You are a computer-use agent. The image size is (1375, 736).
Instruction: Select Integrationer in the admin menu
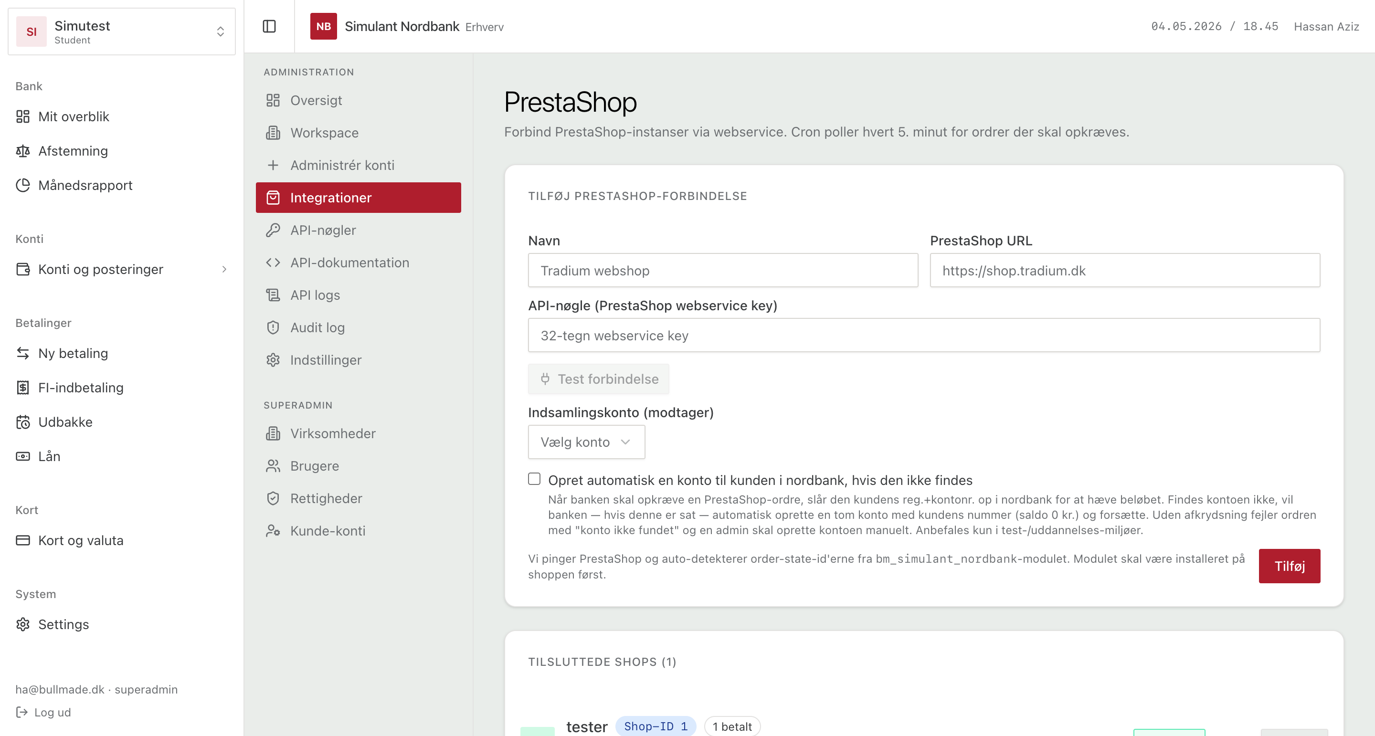(x=358, y=198)
